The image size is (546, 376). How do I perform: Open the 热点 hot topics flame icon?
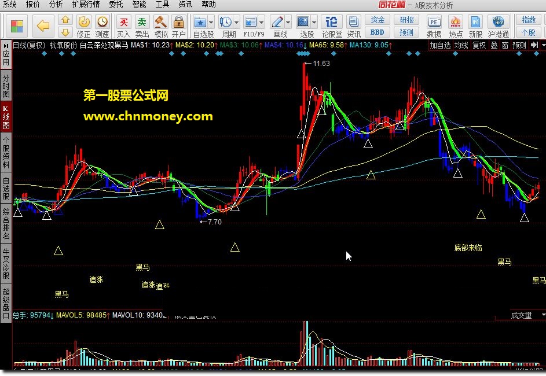tap(456, 27)
